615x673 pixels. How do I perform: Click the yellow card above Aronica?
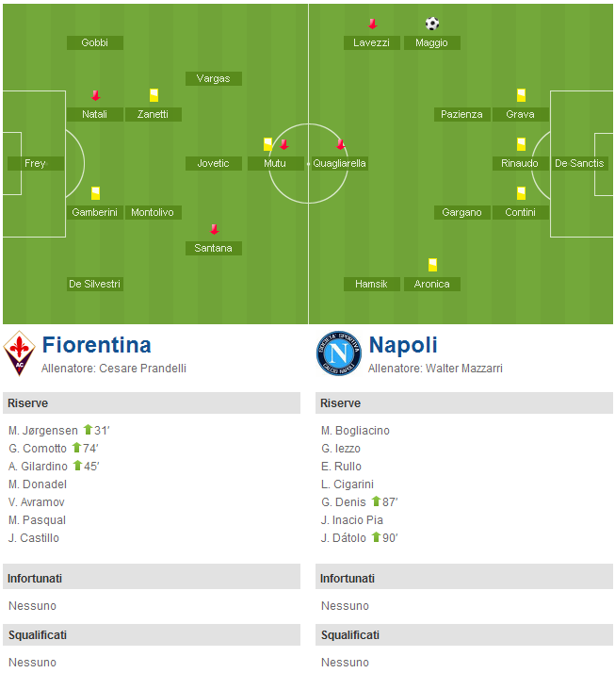pyautogui.click(x=432, y=264)
